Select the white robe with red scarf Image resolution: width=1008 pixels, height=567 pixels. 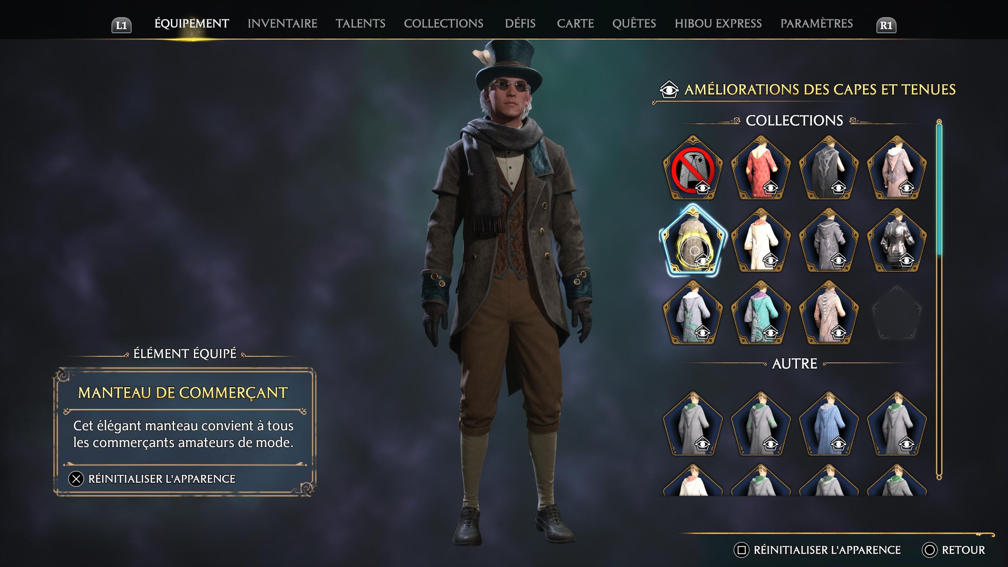point(761,241)
